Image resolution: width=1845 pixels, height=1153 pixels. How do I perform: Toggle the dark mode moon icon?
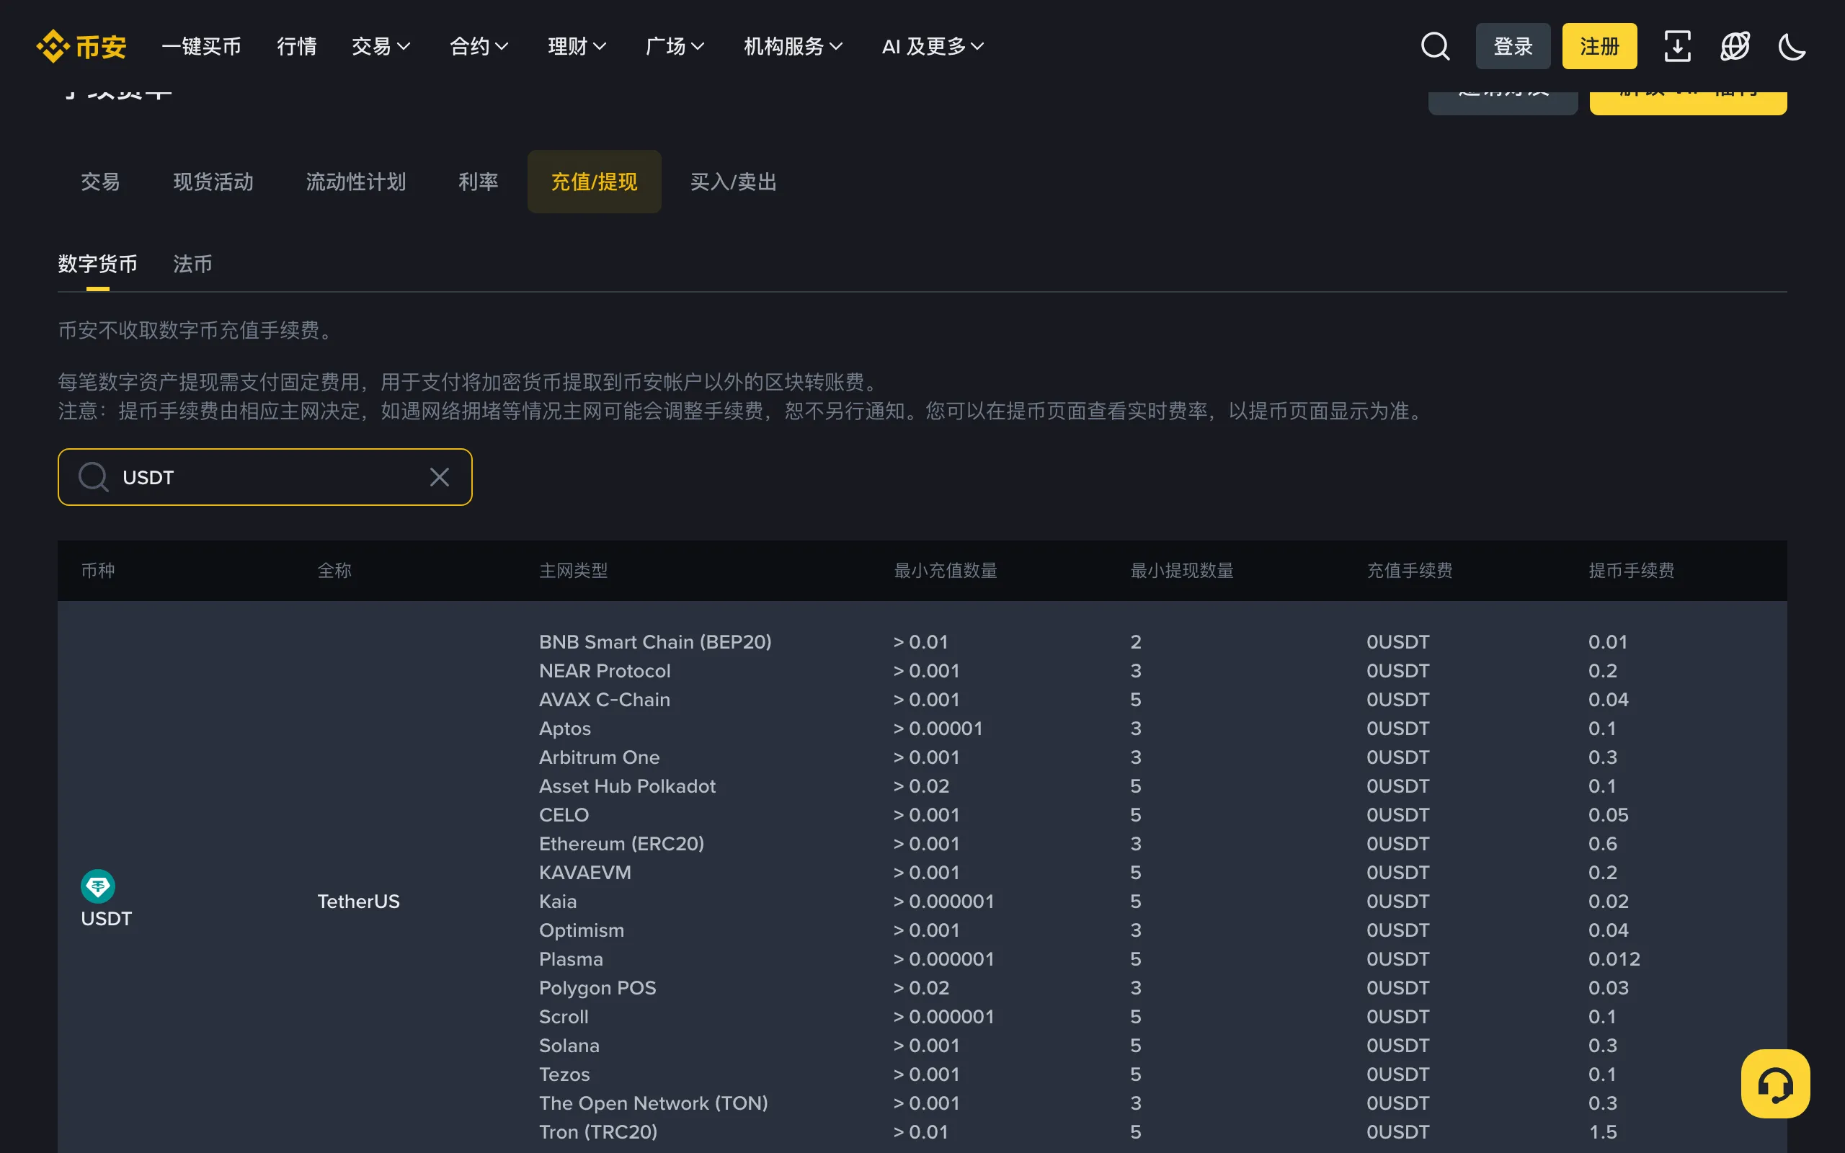coord(1792,47)
